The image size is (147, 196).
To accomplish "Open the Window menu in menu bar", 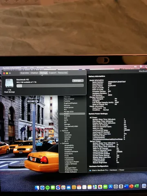I will click(x=40, y=67).
